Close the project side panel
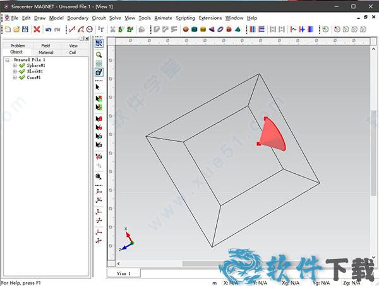The width and height of the screenshot is (379, 286). click(x=87, y=38)
